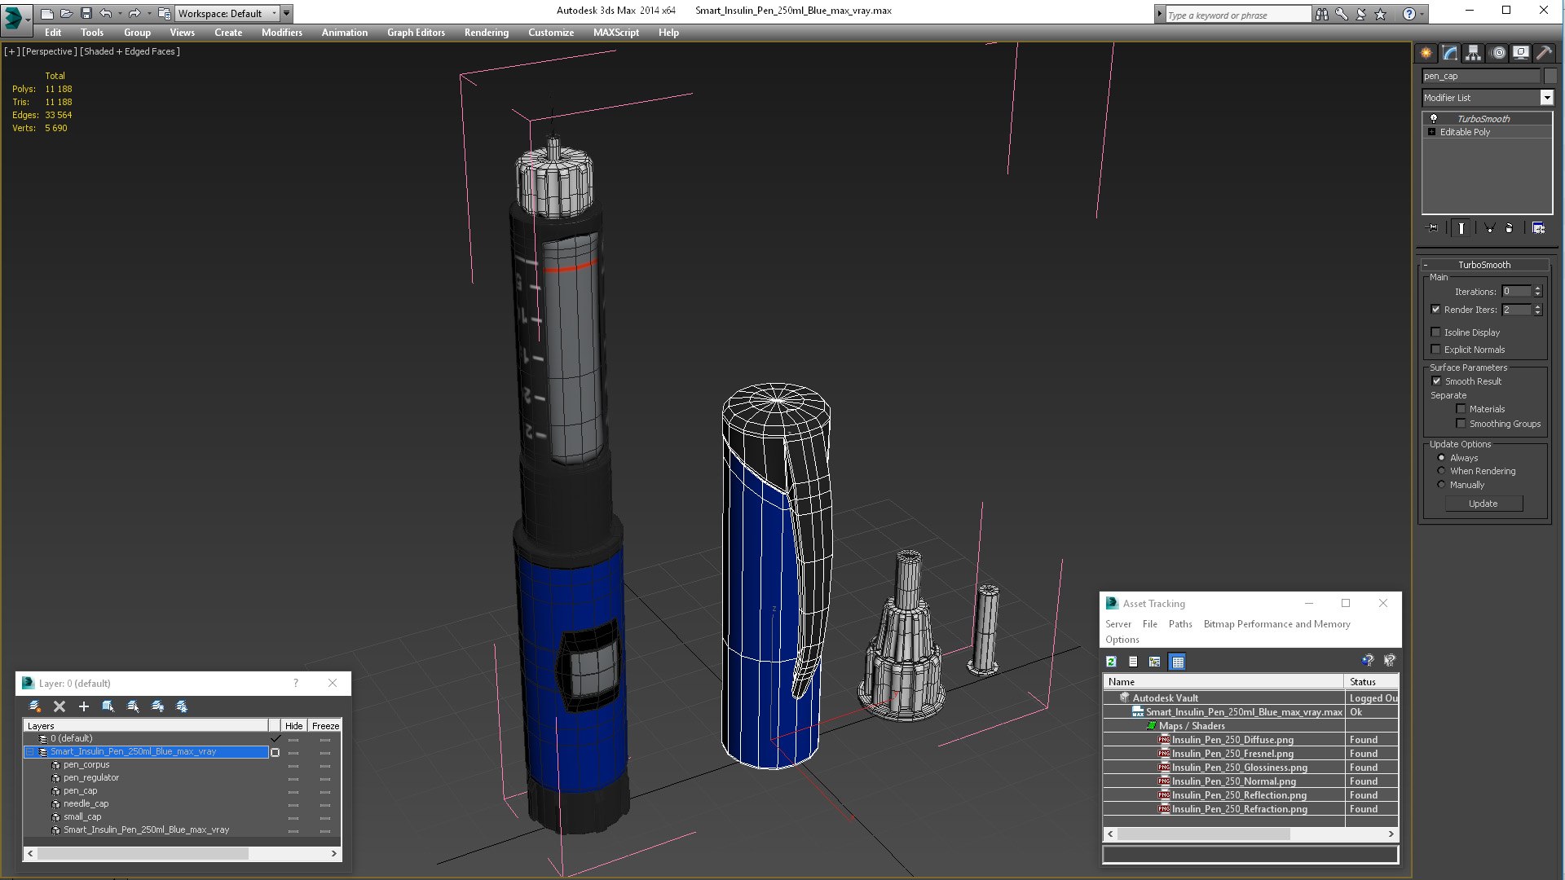Click Remove modifier trash icon
This screenshot has height=880, width=1565.
(1509, 228)
